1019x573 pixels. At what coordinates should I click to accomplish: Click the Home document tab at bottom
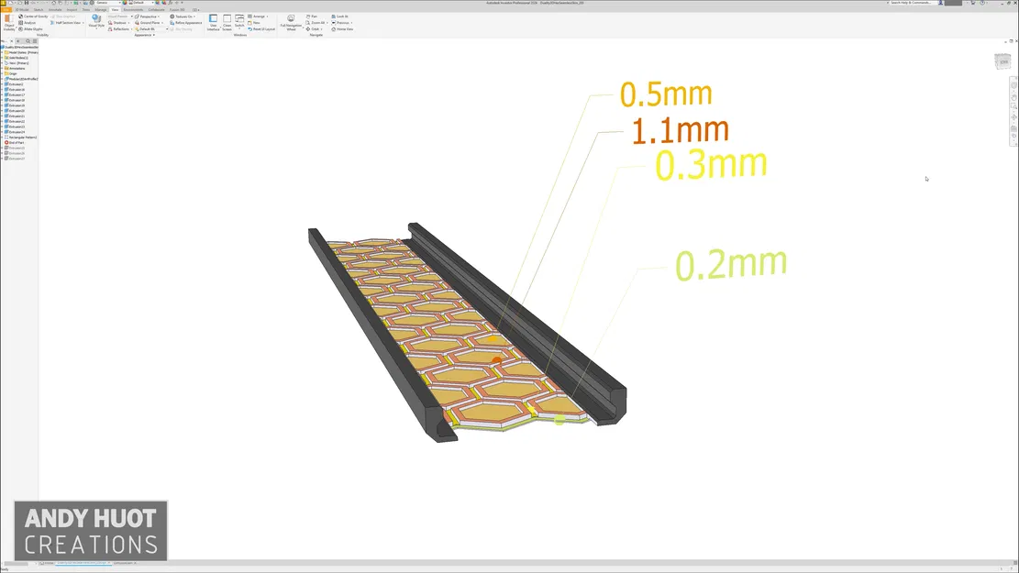(x=46, y=563)
